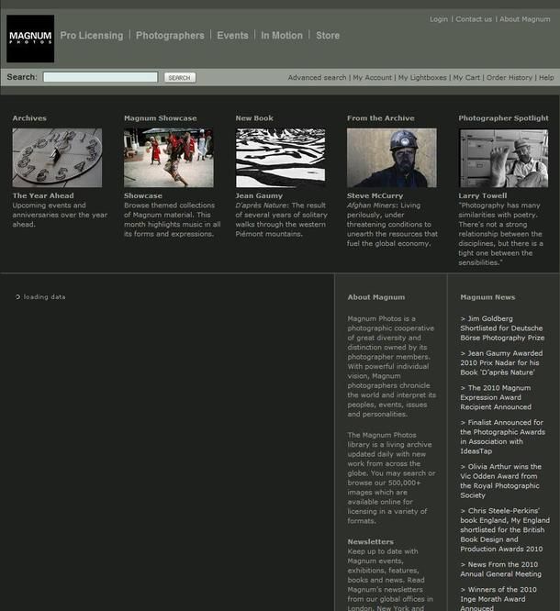Open the Steve McCurry archive link
The width and height of the screenshot is (560, 611).
click(375, 195)
